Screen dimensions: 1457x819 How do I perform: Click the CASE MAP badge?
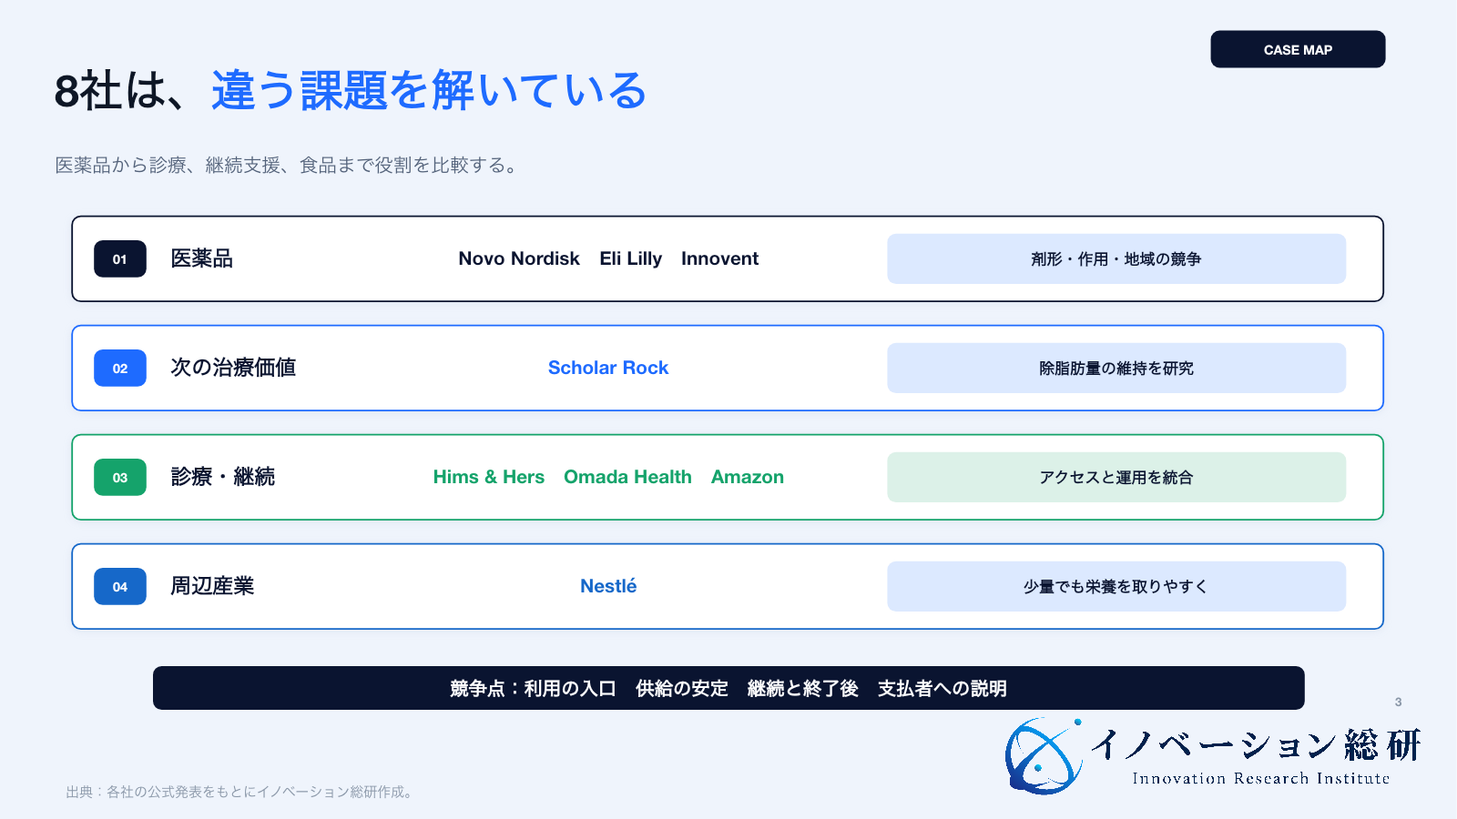1298,49
